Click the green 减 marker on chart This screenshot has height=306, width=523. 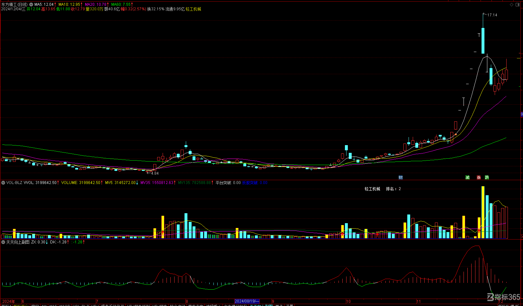point(467,178)
